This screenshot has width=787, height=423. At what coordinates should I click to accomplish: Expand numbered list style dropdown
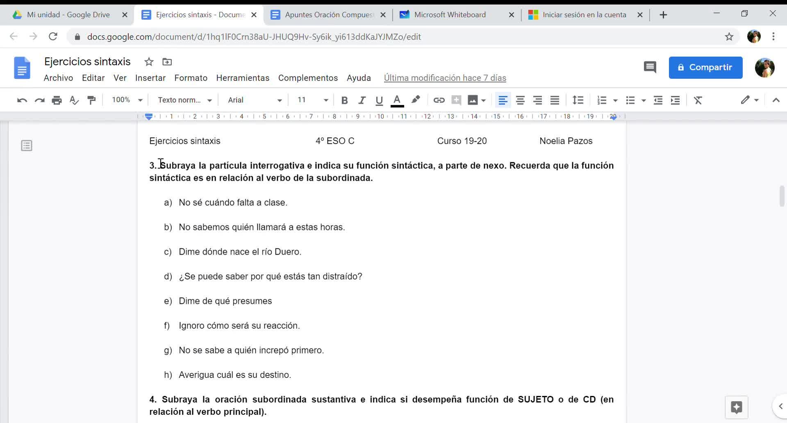(x=615, y=100)
